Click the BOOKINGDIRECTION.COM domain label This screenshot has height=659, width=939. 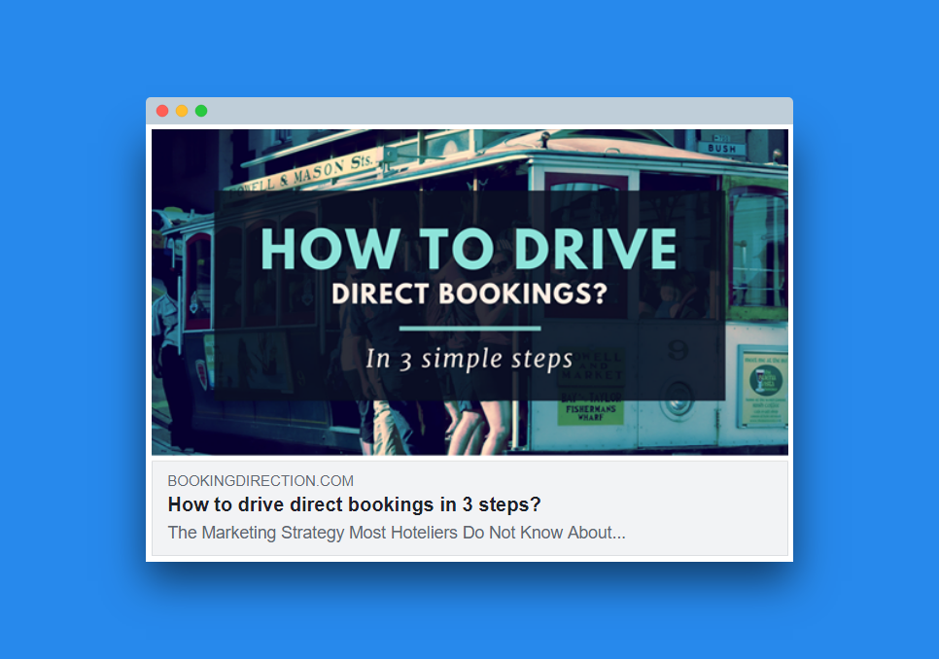point(261,480)
